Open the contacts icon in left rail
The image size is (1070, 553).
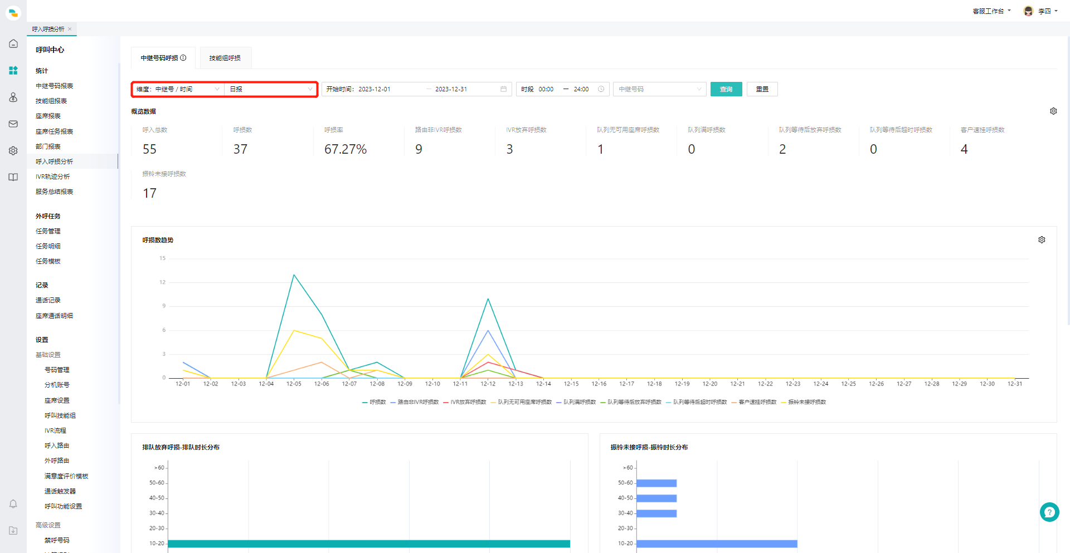13,97
